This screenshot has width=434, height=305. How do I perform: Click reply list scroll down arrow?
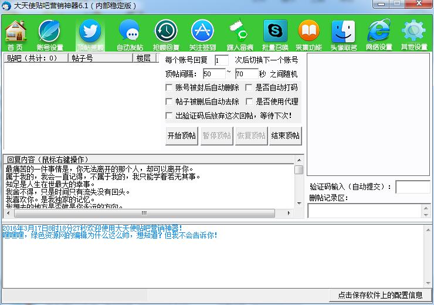pos(299,204)
